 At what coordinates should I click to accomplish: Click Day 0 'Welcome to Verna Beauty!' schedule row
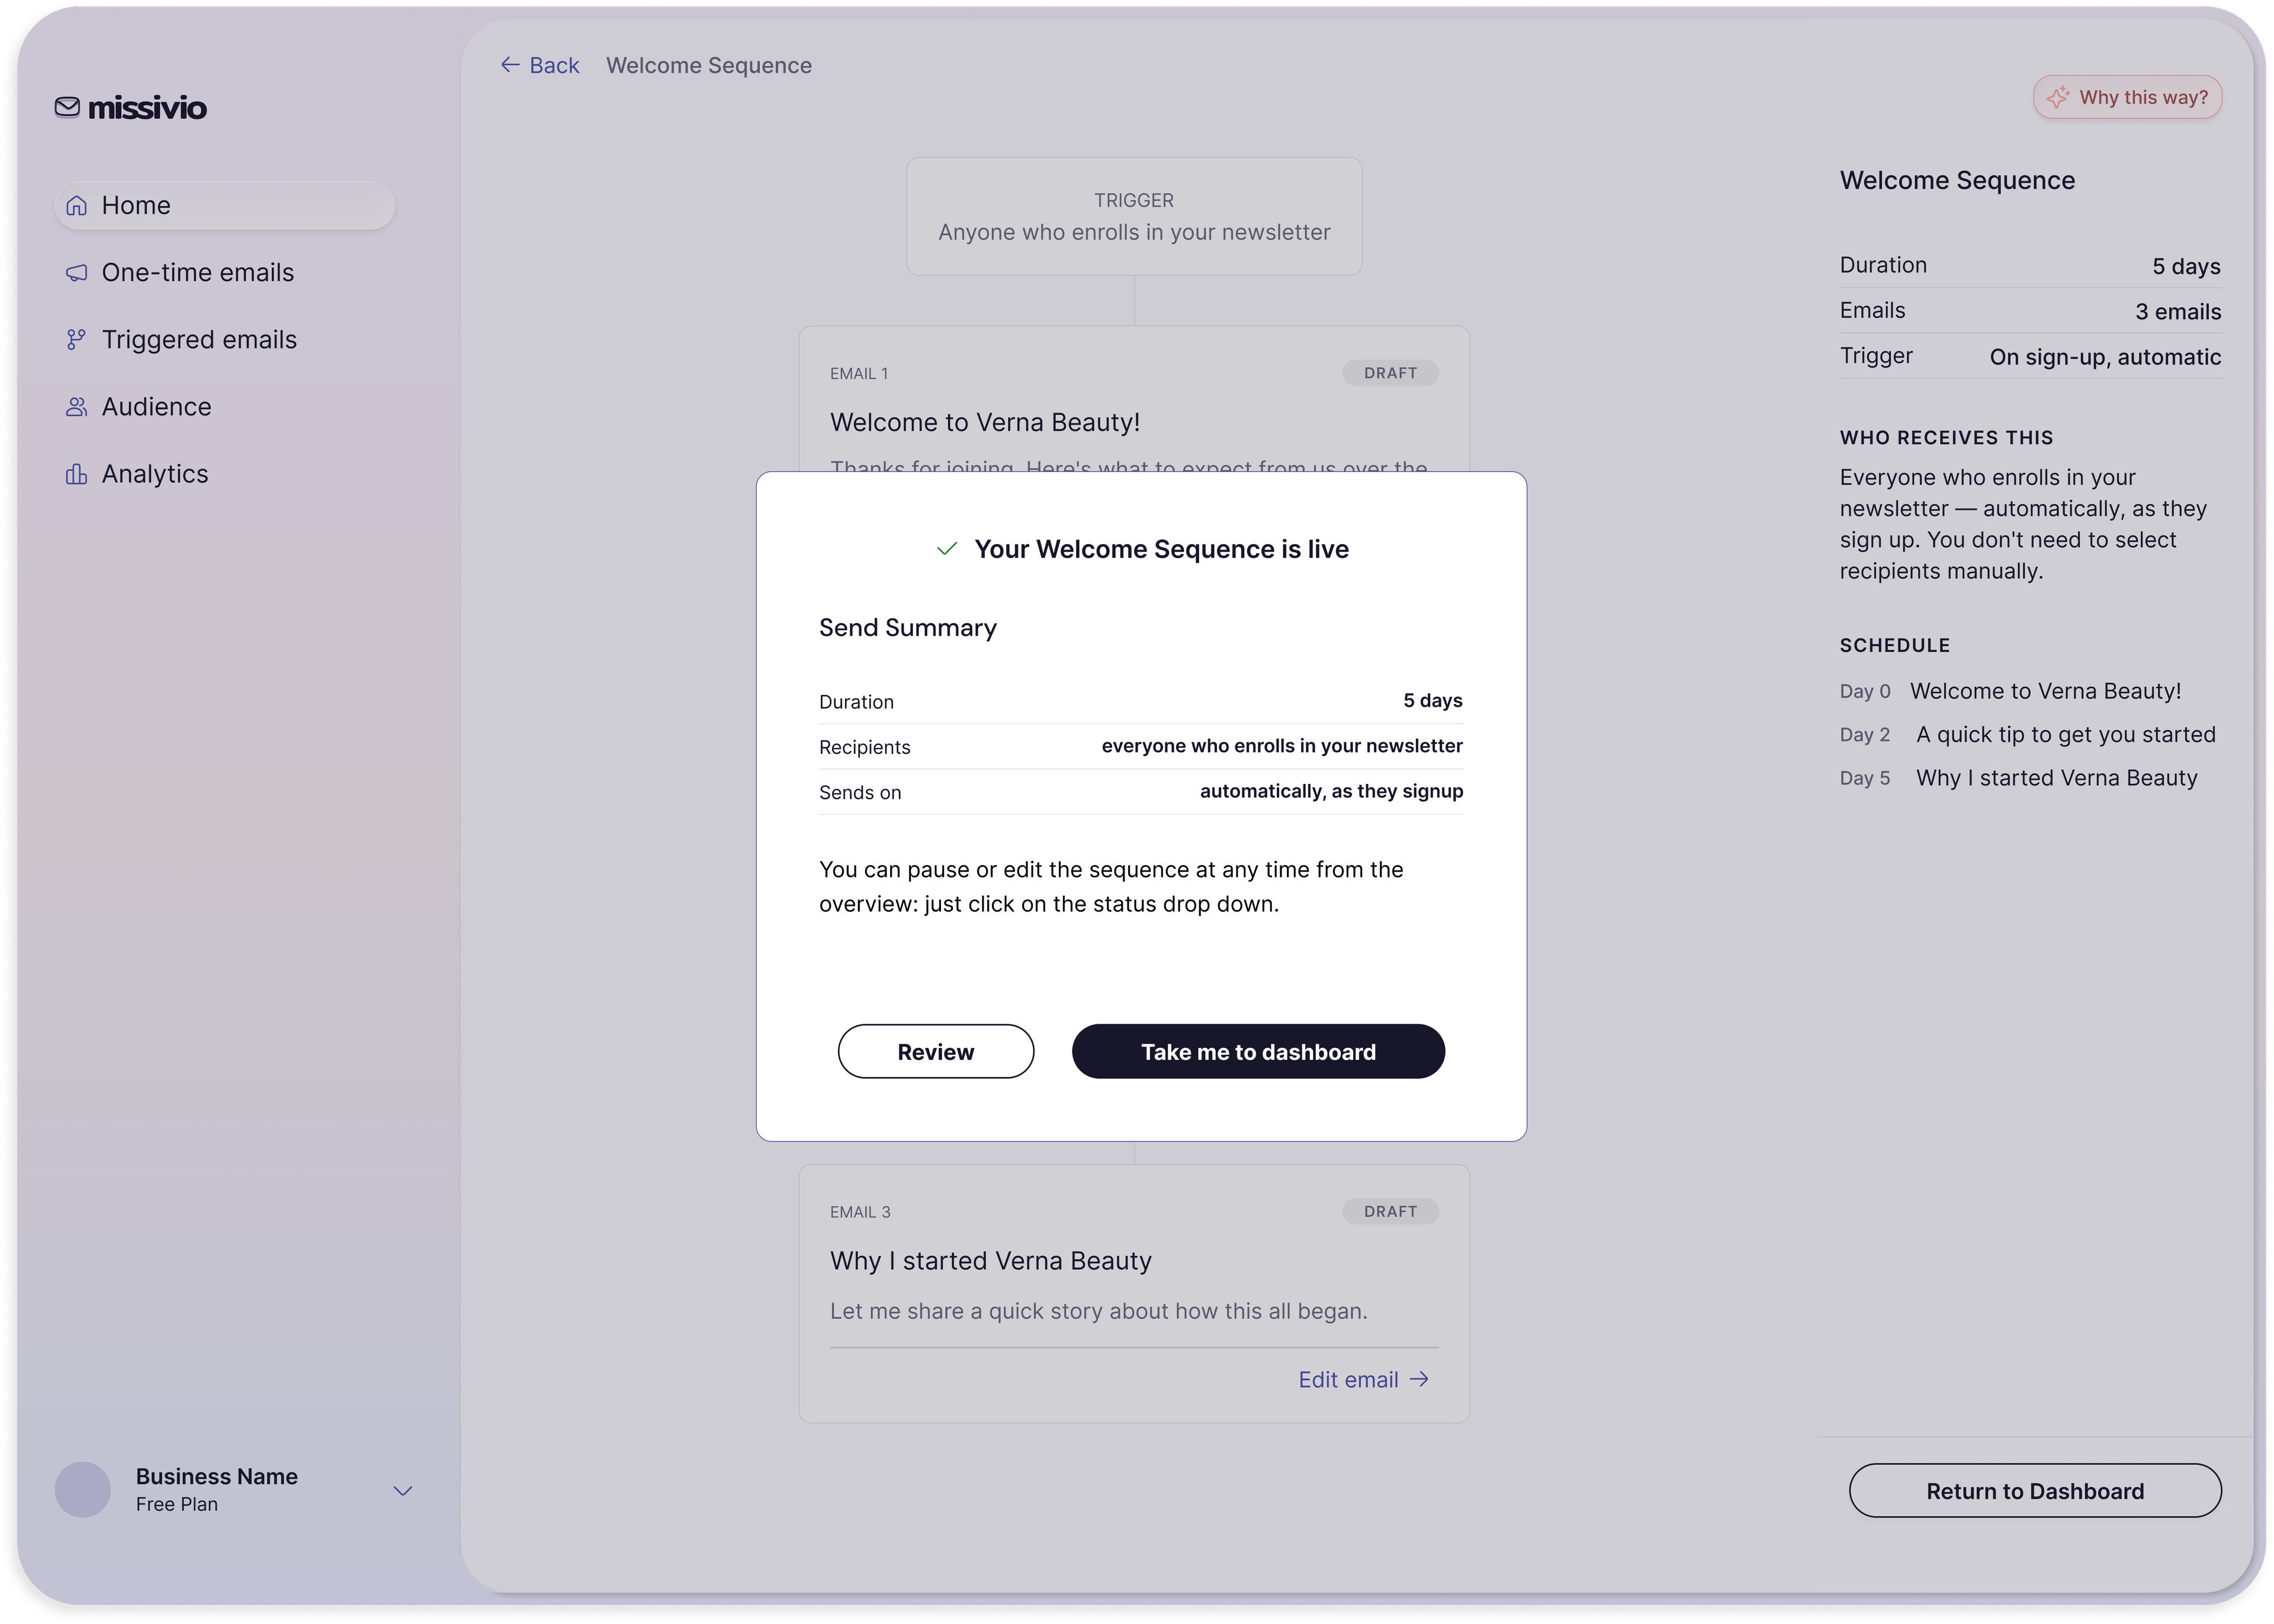coord(2011,691)
